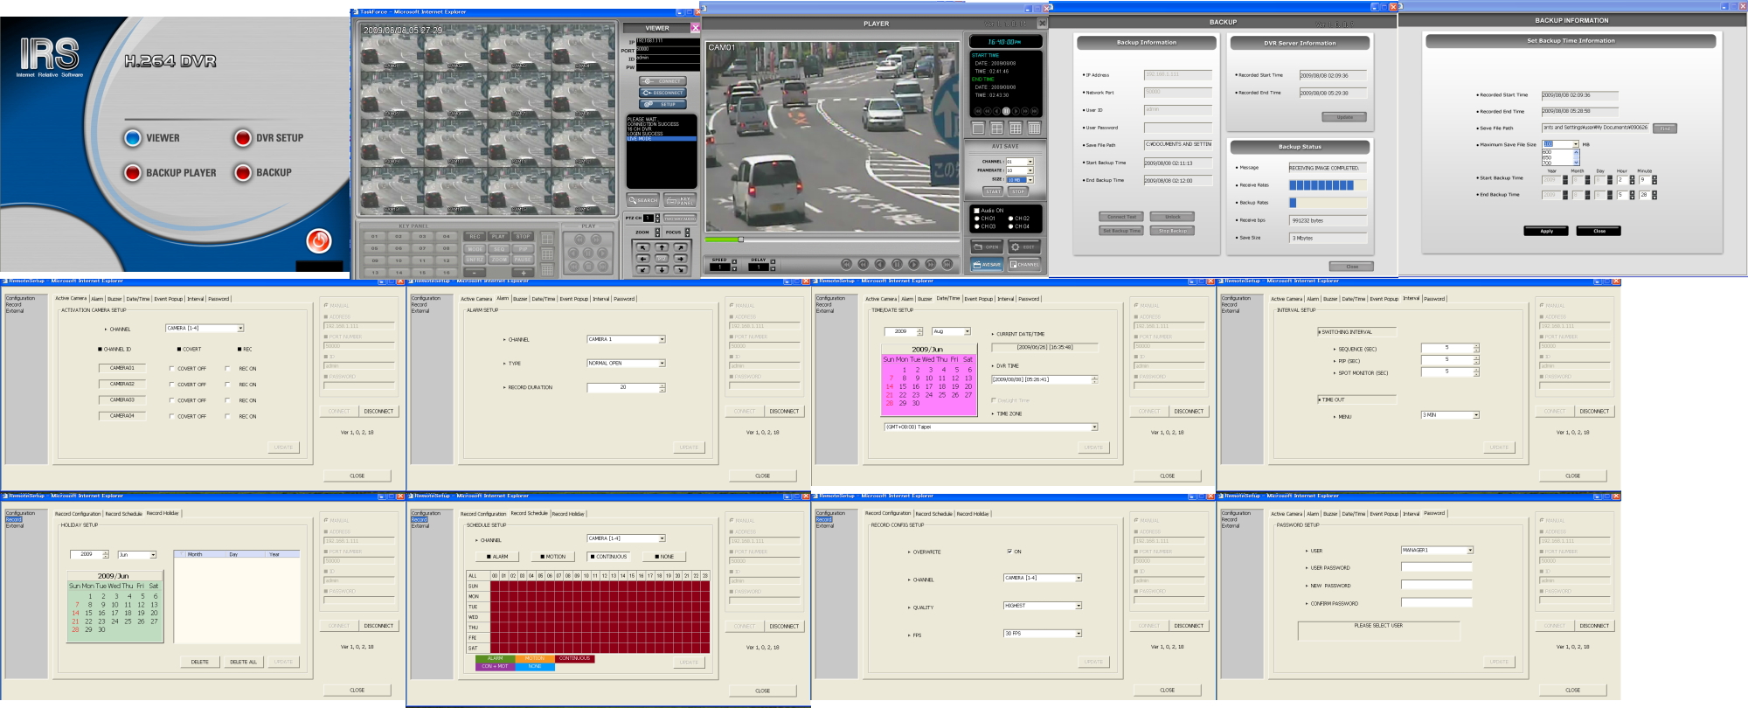Select single-view layout in the Player
The height and width of the screenshot is (708, 1748).
pos(978,128)
